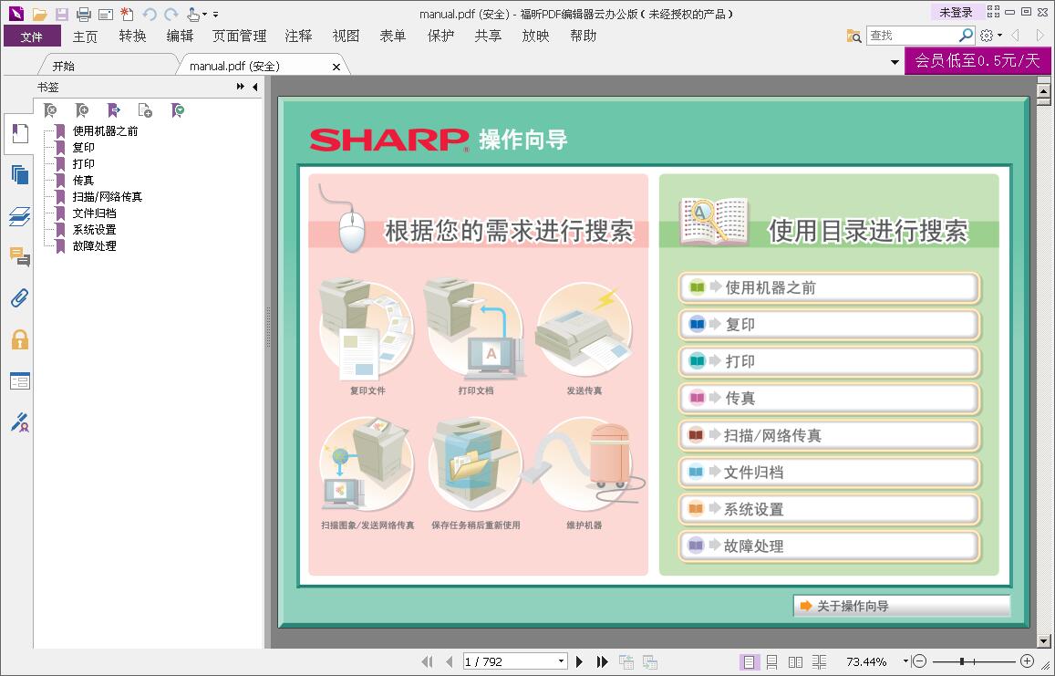Viewport: 1055px width, 676px height.
Task: Select the hand tool icon in quick access toolbar
Action: (193, 14)
